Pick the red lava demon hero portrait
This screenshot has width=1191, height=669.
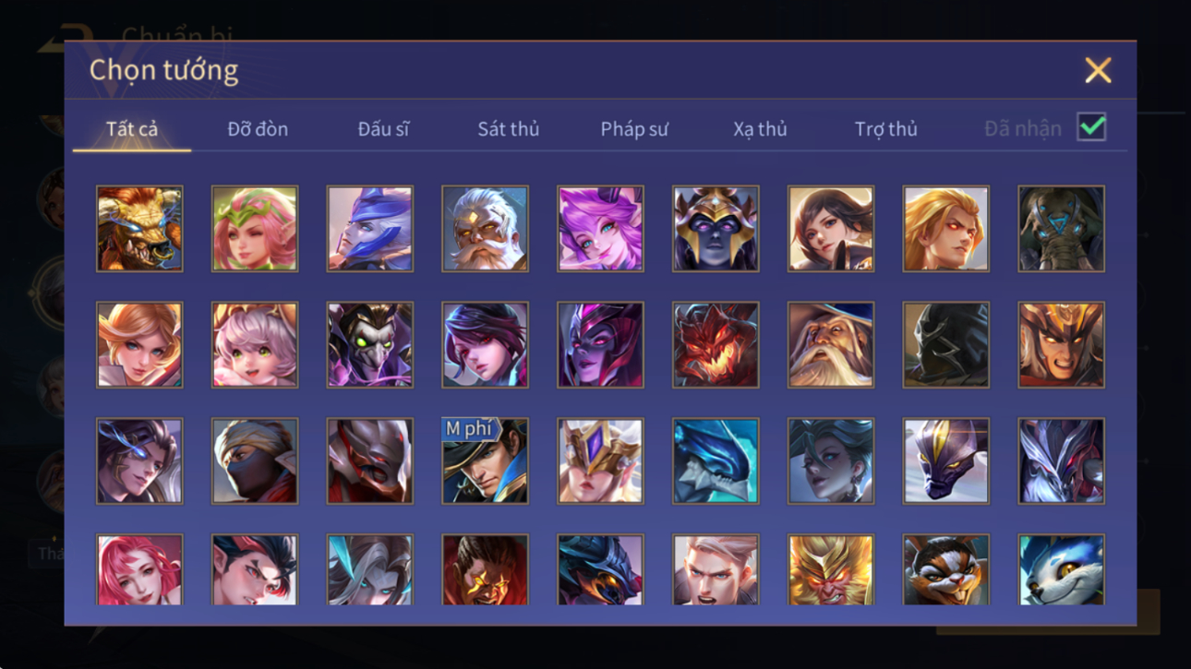[716, 345]
